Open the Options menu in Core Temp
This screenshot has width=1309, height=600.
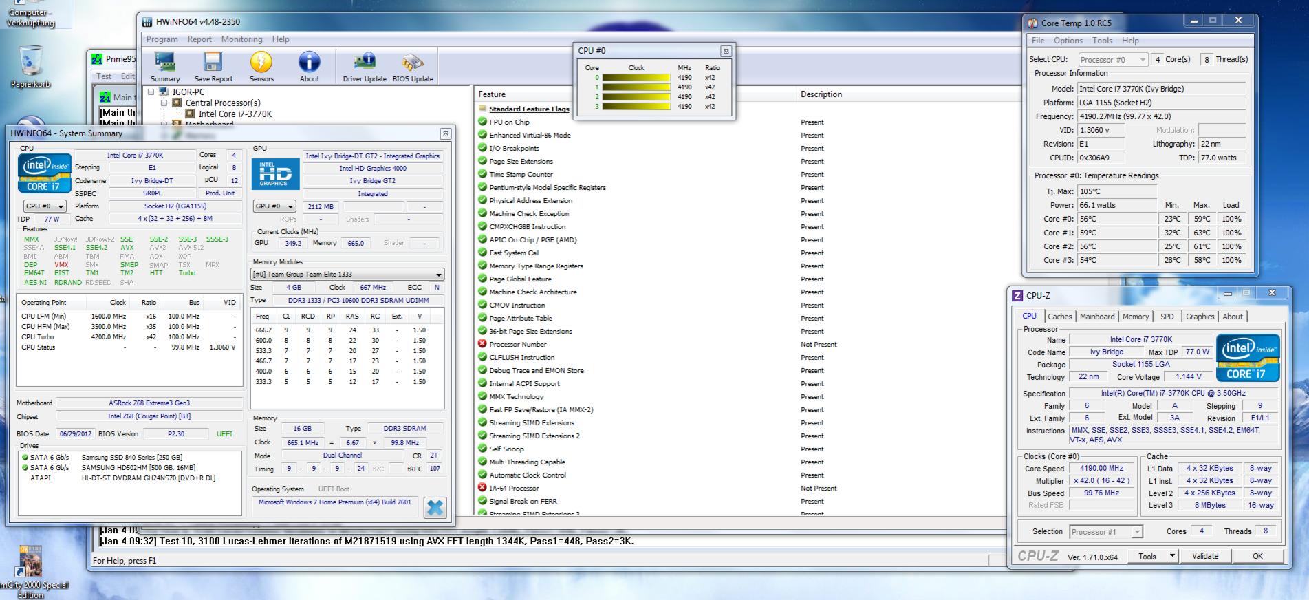point(1068,41)
